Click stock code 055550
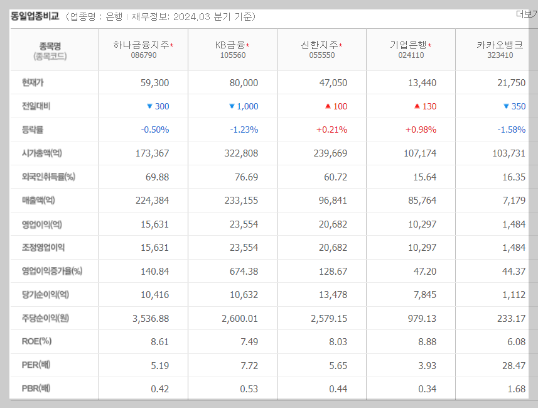This screenshot has height=408, width=538. coord(322,55)
